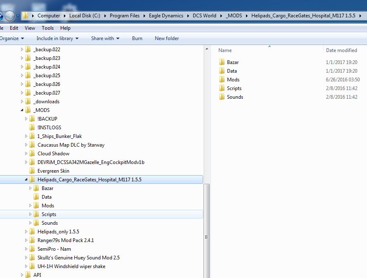Viewport: 367px width, 278px height.
Task: Click Program Files in breadcrumb
Action: pyautogui.click(x=125, y=16)
